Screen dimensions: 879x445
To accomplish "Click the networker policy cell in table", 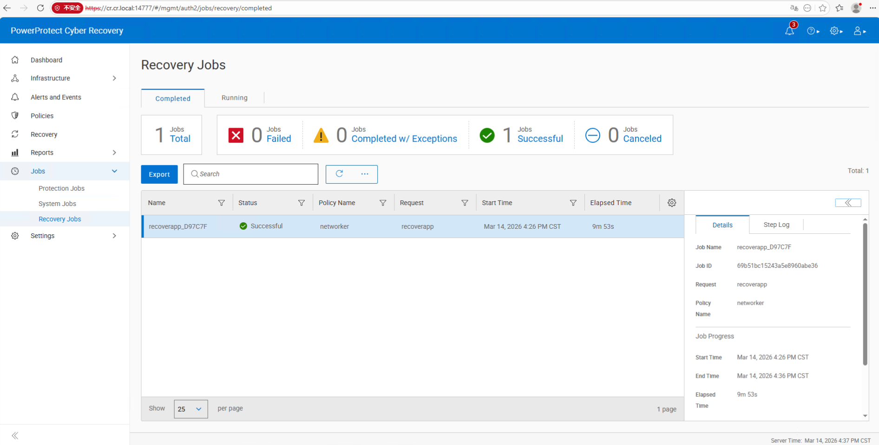I will (x=335, y=226).
